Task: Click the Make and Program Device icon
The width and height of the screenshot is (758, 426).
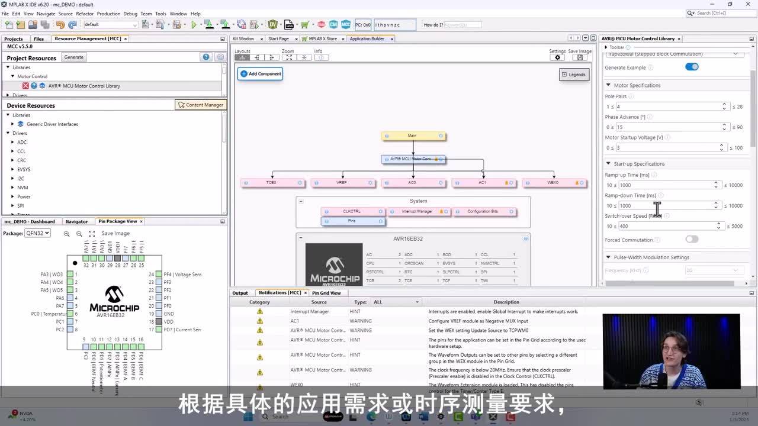Action: 209,24
